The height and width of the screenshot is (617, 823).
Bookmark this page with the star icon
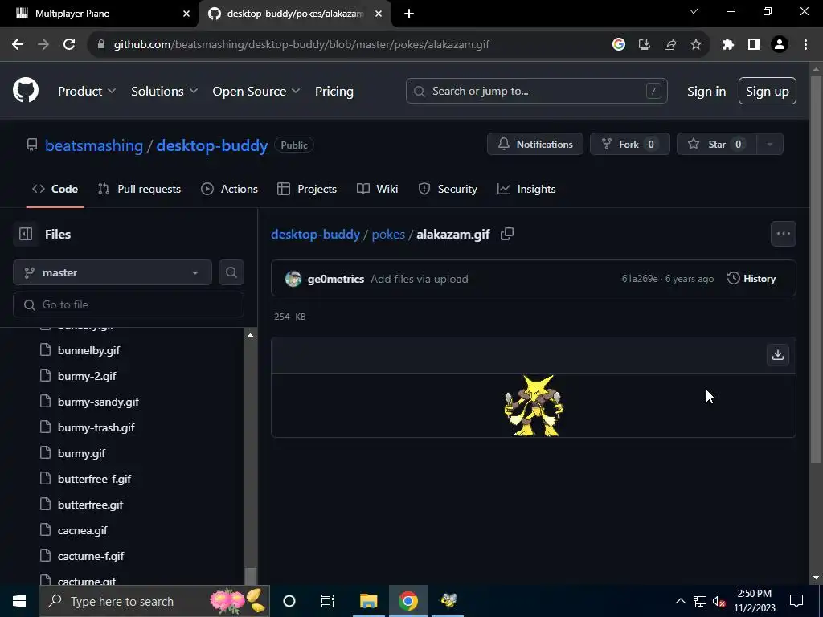click(x=695, y=45)
